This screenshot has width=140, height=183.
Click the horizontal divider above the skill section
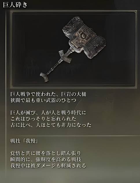click(75, 136)
